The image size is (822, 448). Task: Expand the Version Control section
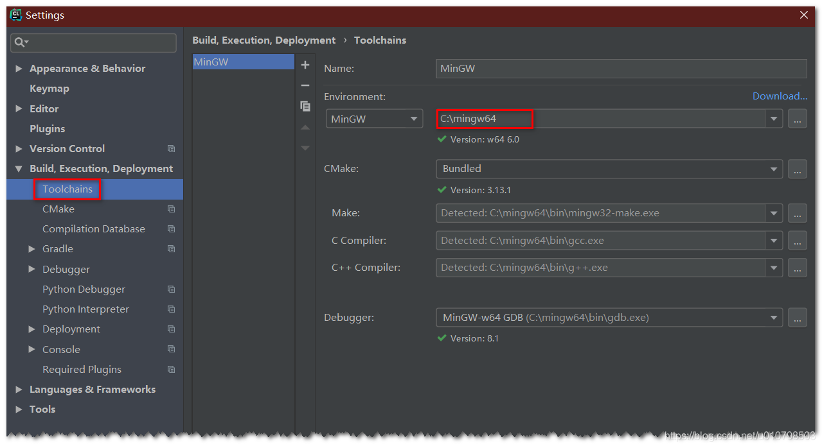point(19,149)
